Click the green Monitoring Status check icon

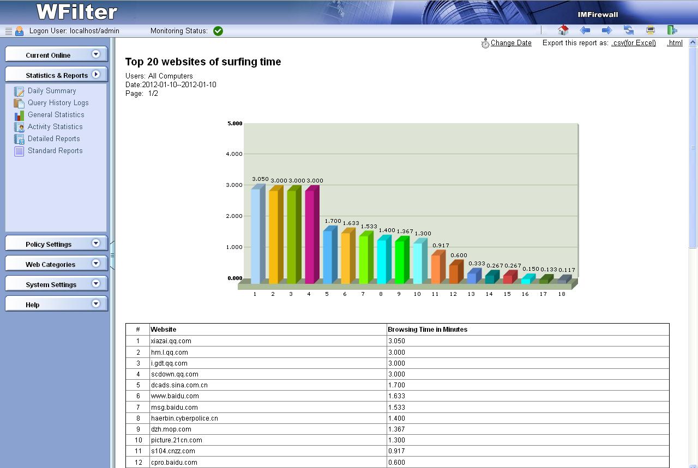coord(218,31)
